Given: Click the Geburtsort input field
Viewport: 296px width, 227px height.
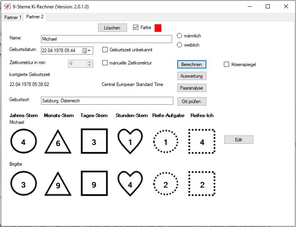Looking at the screenshot, I should pyautogui.click(x=107, y=101).
